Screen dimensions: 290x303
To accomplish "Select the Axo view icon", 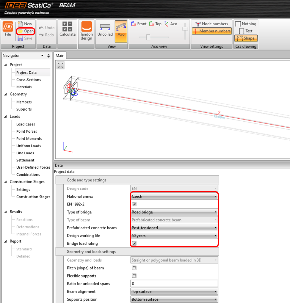I will coord(121,27).
